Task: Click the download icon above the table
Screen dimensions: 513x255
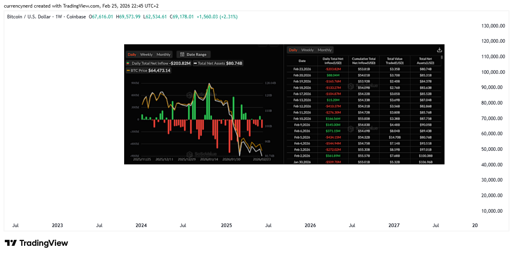Action: (x=439, y=50)
